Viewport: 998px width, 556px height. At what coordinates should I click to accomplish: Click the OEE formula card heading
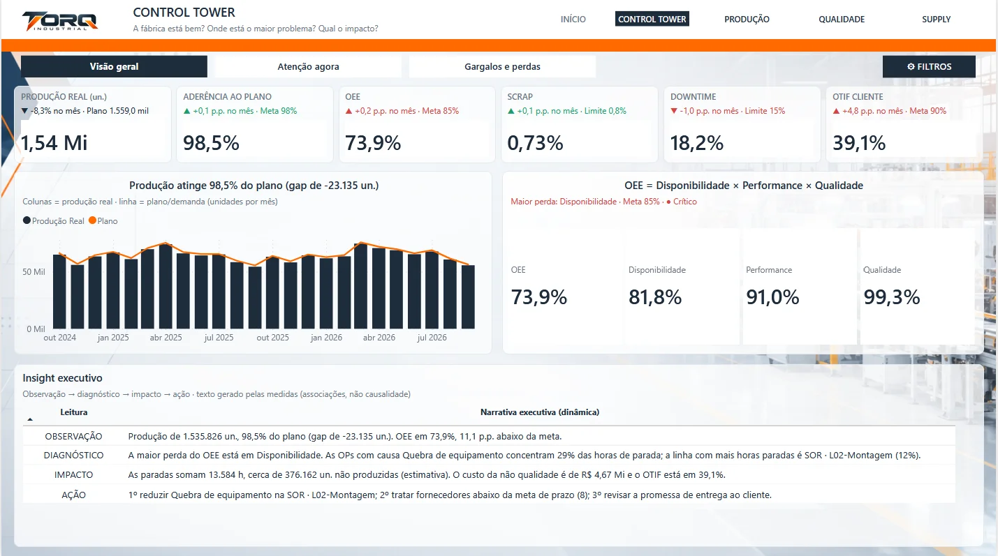(743, 186)
